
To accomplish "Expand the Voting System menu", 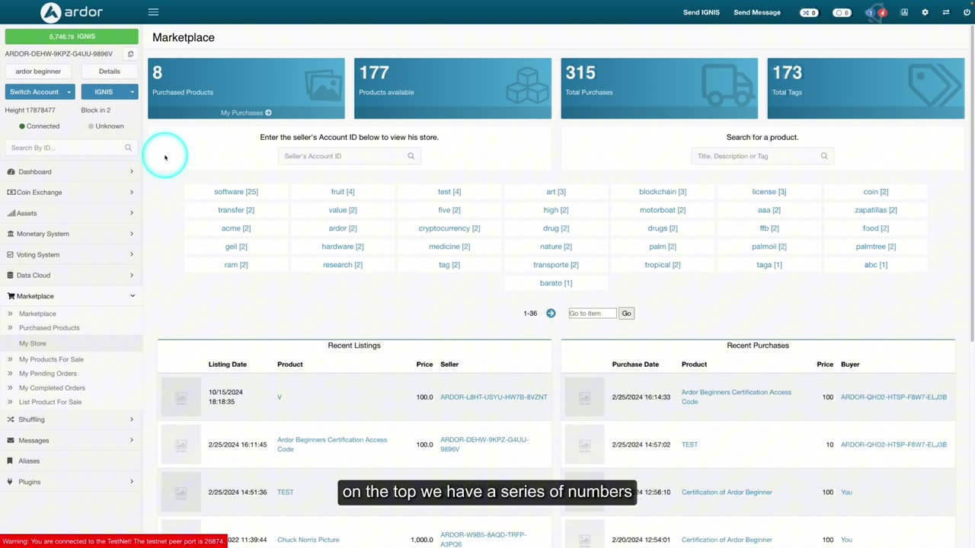I will [x=71, y=255].
